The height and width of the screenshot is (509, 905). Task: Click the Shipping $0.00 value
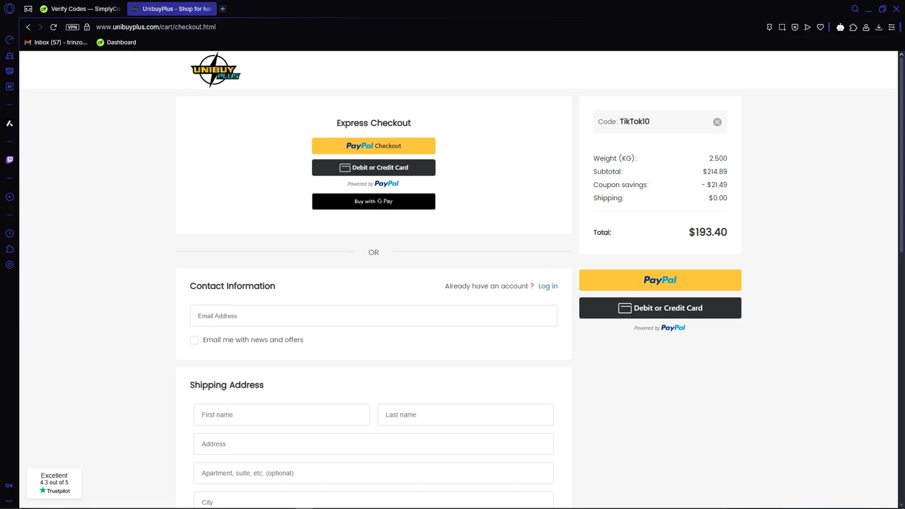pyautogui.click(x=718, y=198)
